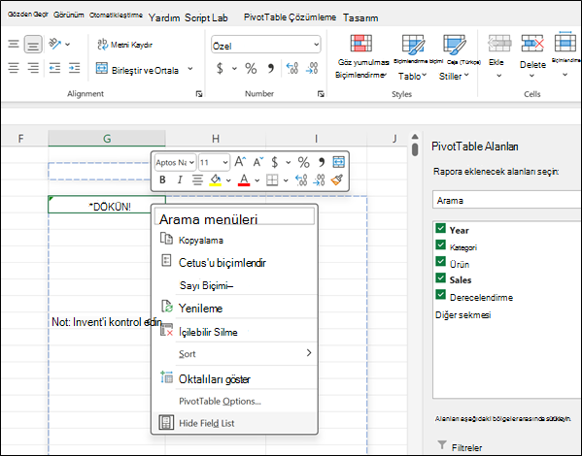Click in the Arama menüleri search box
Image resolution: width=582 pixels, height=456 pixels.
click(234, 216)
